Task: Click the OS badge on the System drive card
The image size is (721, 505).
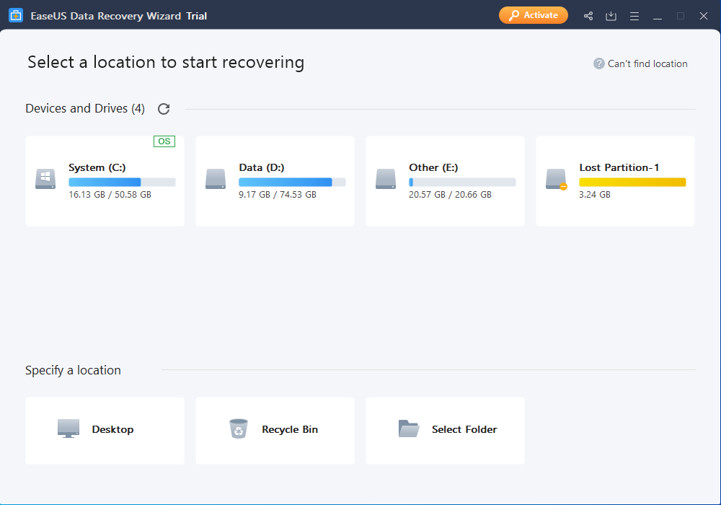Action: click(164, 141)
